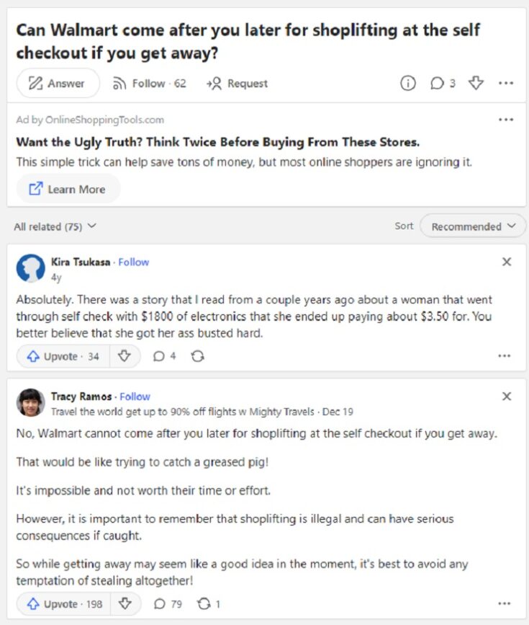Upvote Tracy Ramos's answer
Screen dimensions: 529x625
63,604
